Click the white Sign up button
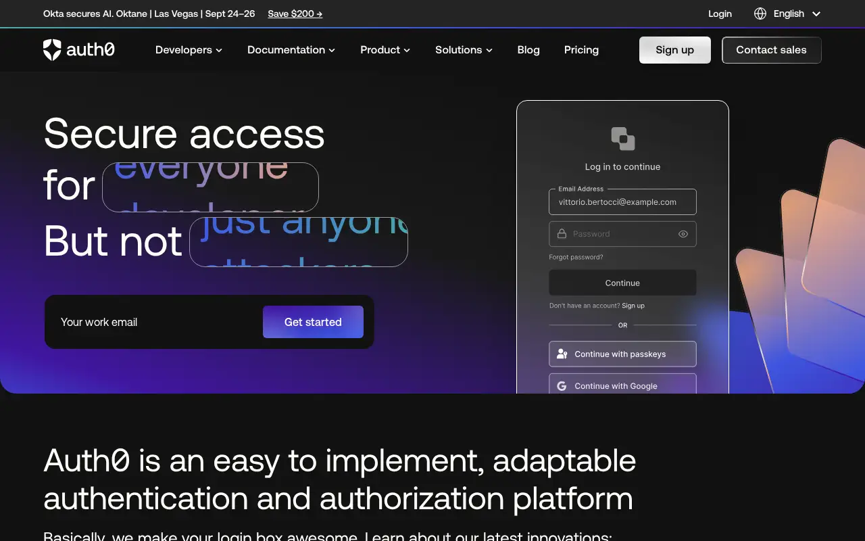The width and height of the screenshot is (865, 541). point(675,50)
